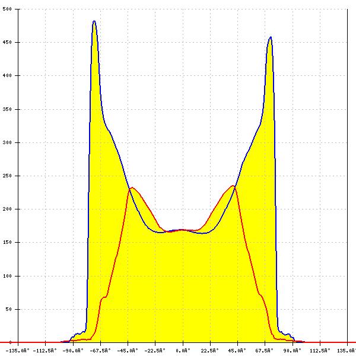
Task: Click the 400 y-axis label
Action: click(x=7, y=76)
